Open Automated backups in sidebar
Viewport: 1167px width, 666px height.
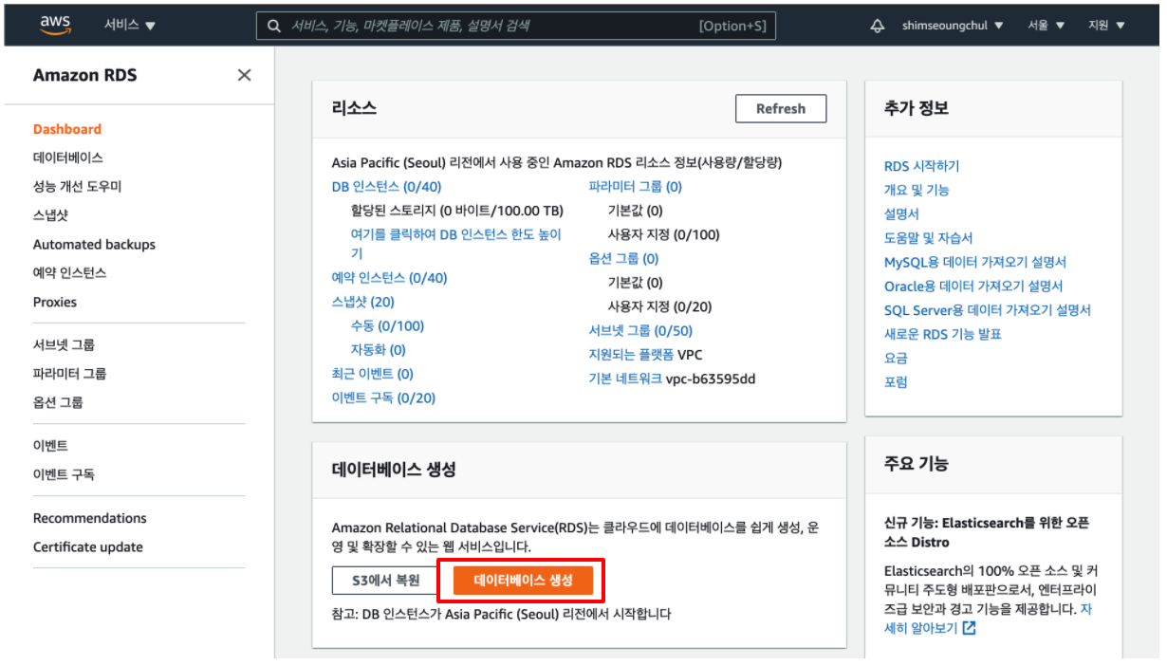[x=94, y=245]
